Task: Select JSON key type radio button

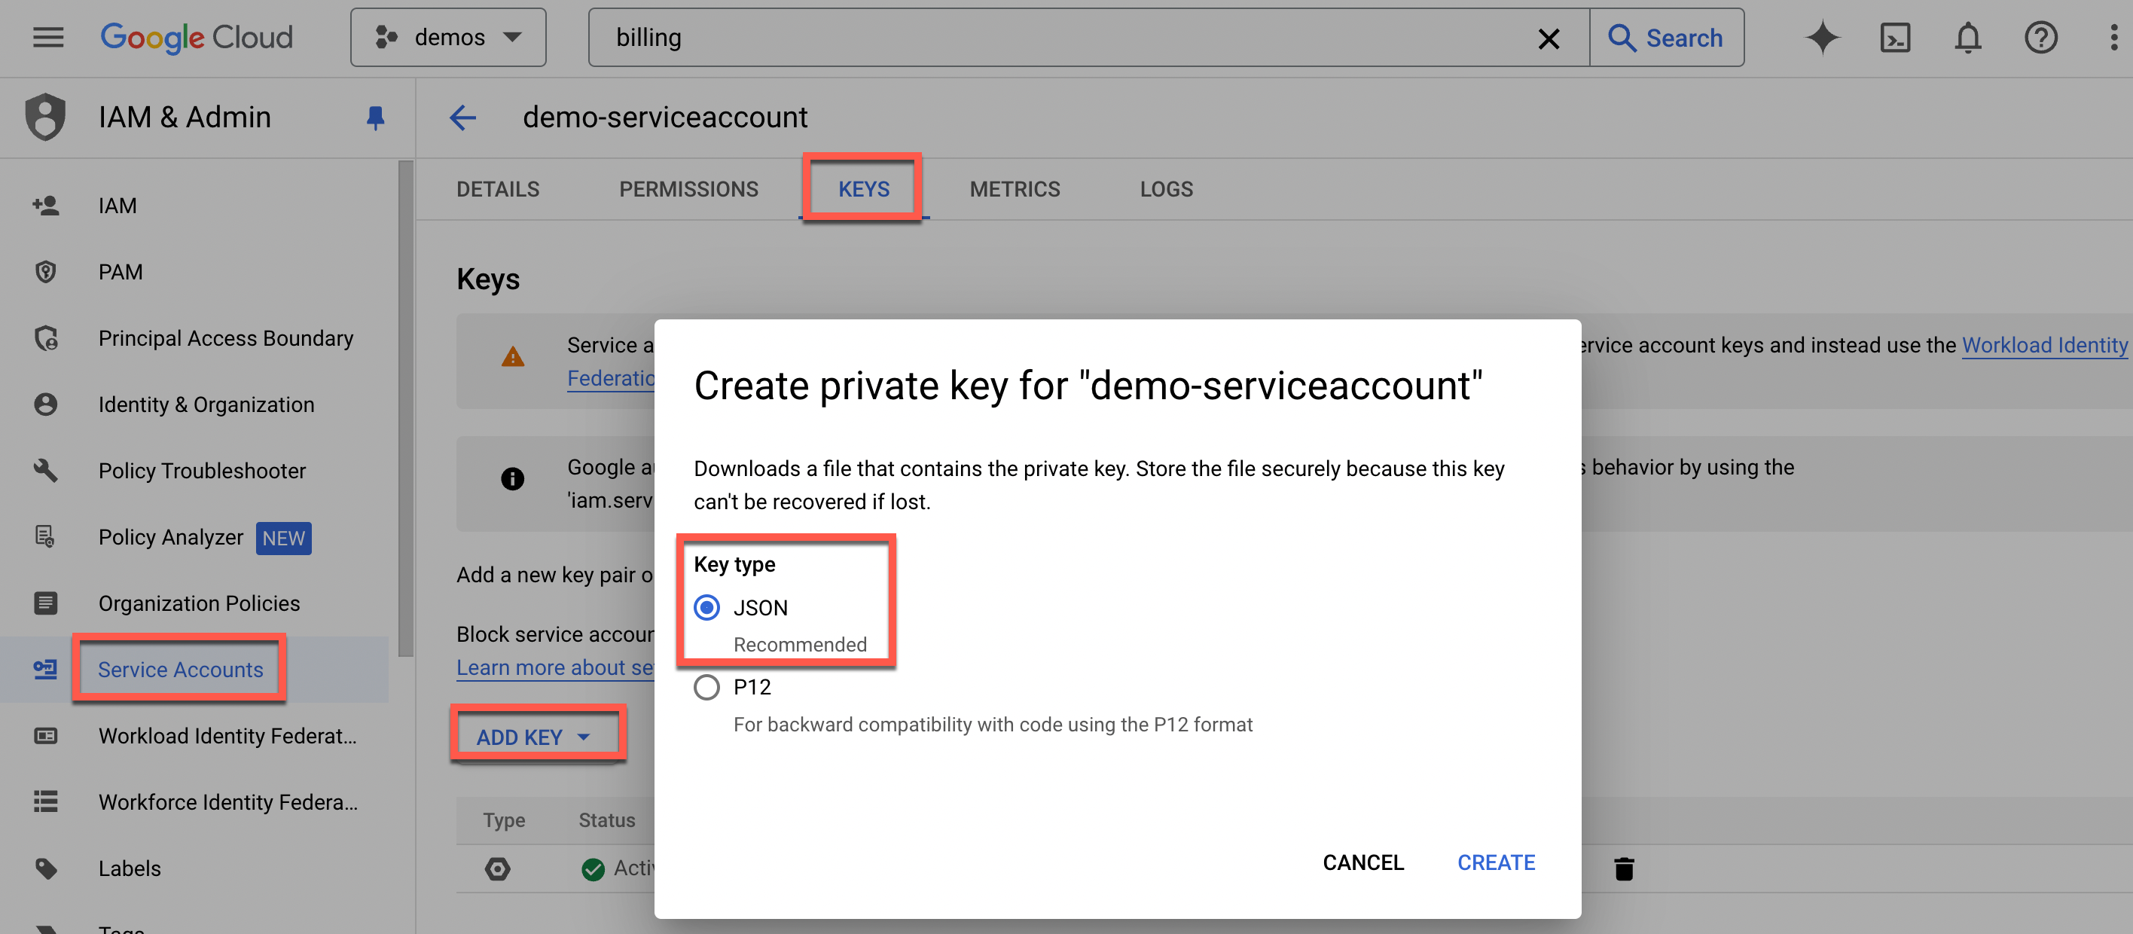Action: [x=707, y=608]
